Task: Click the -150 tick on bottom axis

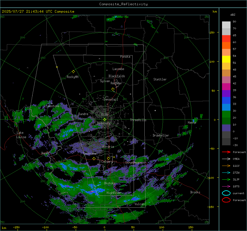Action: point(16,227)
